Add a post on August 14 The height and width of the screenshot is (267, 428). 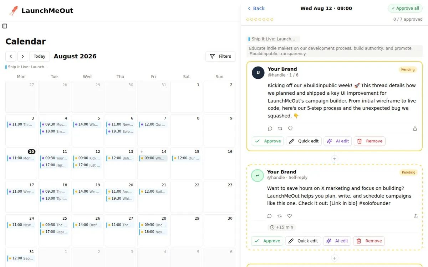pyautogui.click(x=142, y=152)
